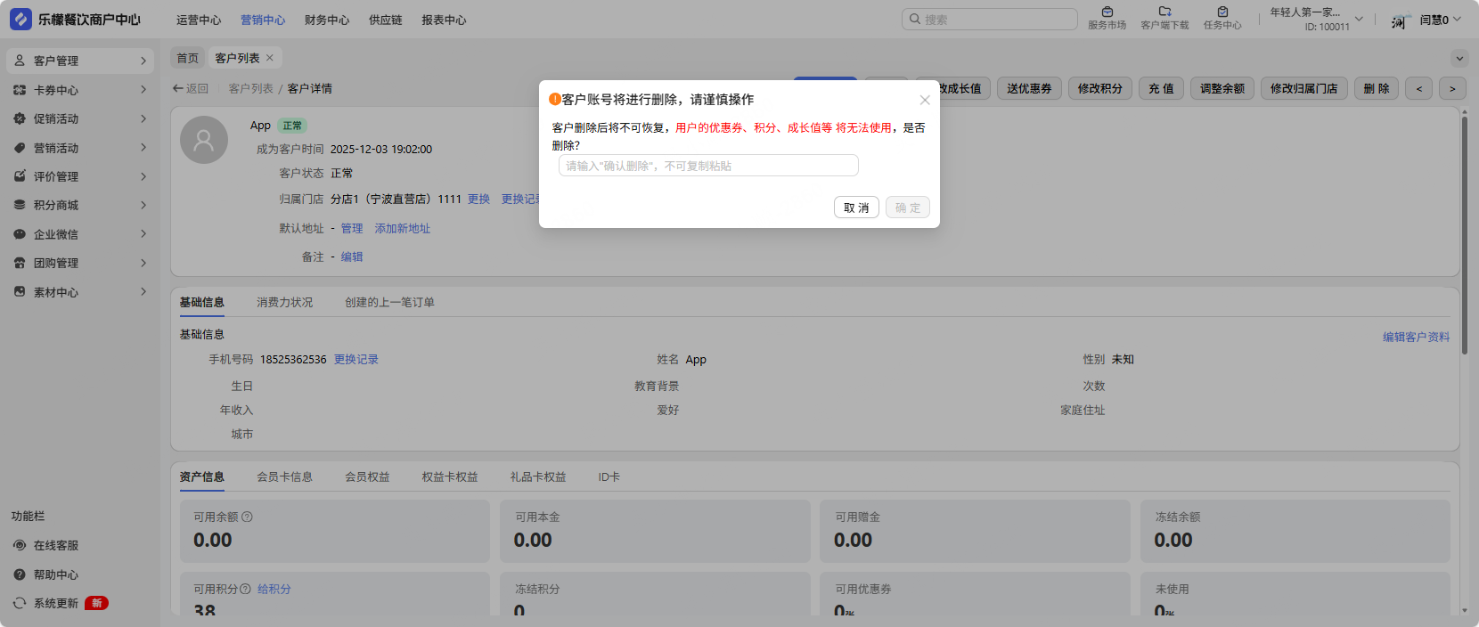
Task: Click 客户列表 in the breadcrumb
Action: coord(251,89)
